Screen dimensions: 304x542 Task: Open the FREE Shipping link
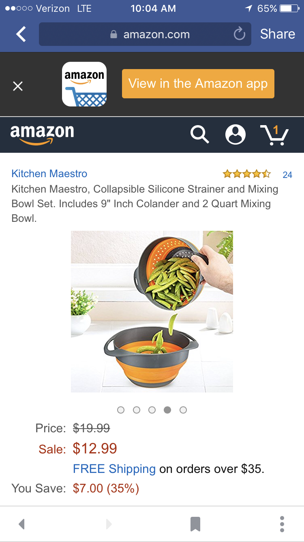click(114, 469)
